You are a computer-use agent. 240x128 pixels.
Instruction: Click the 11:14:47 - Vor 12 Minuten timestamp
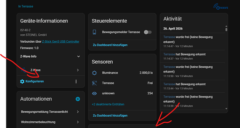pos(178,46)
